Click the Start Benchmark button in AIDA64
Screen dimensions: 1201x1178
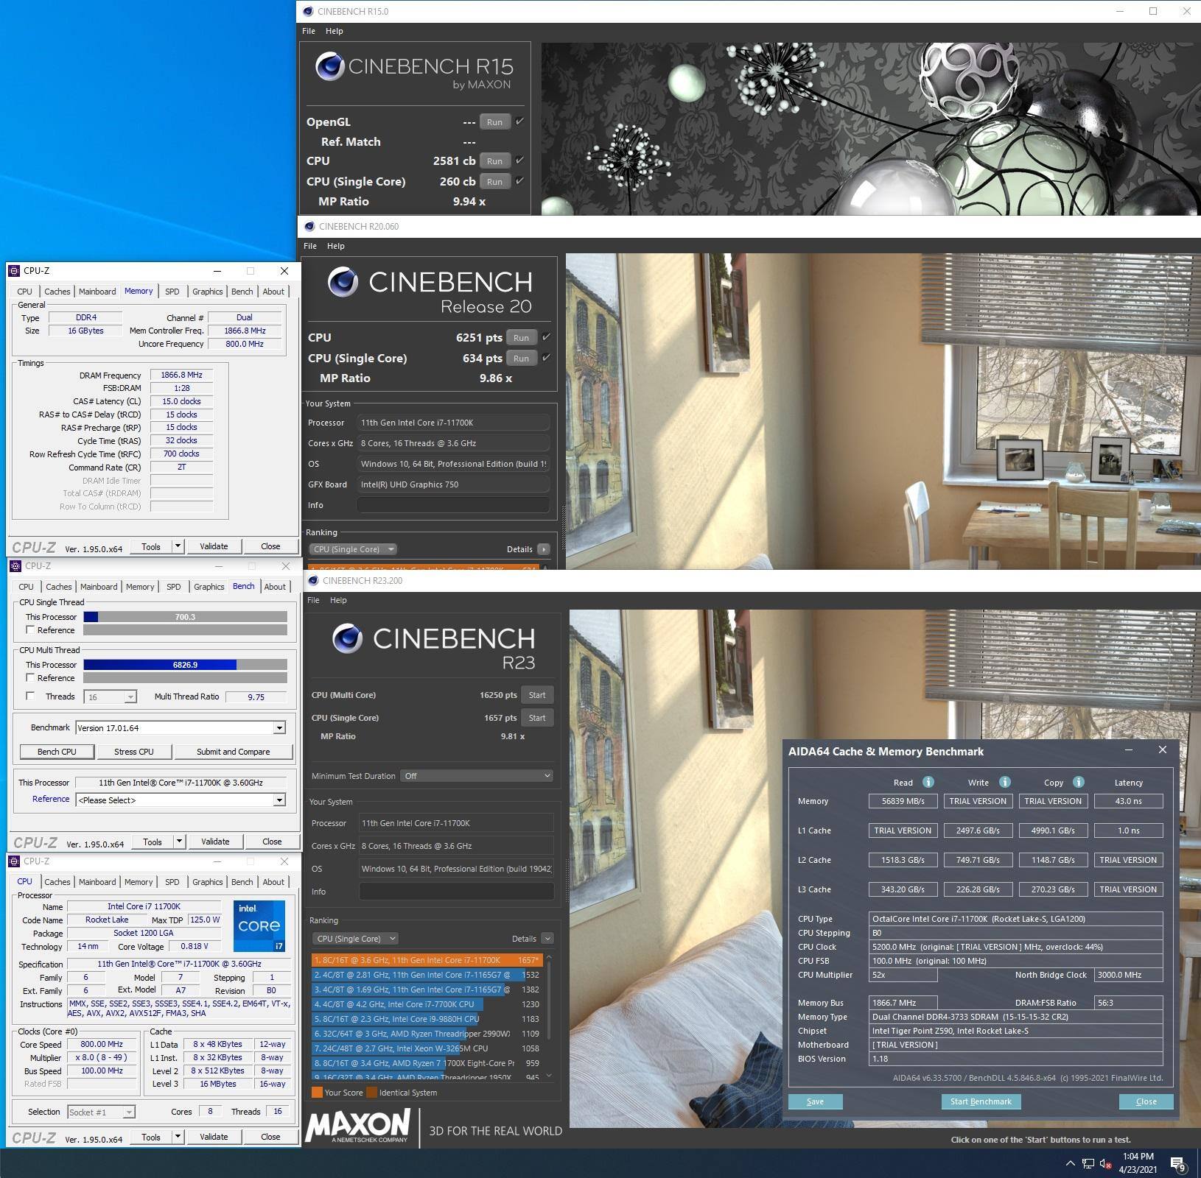[x=980, y=1101]
